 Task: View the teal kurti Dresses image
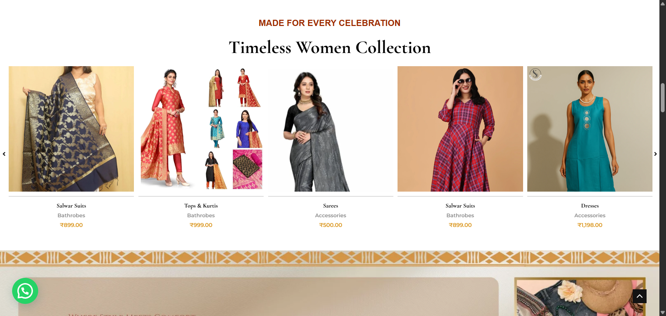pyautogui.click(x=590, y=129)
